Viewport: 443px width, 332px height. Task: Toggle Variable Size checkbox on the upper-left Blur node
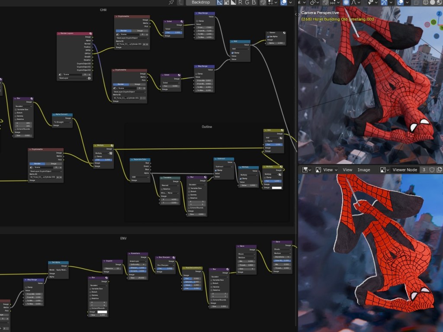[x=16, y=110]
